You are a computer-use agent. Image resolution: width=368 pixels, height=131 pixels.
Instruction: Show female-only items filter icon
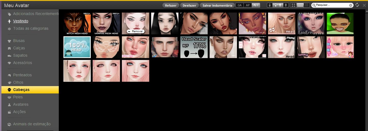click(x=270, y=5)
